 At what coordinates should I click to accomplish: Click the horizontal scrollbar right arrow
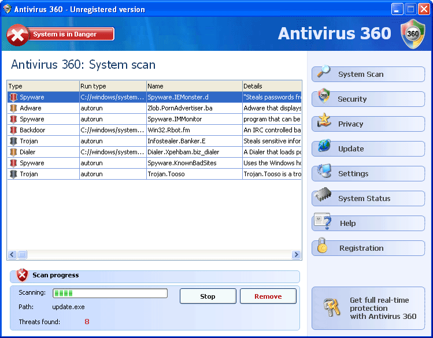(x=296, y=254)
